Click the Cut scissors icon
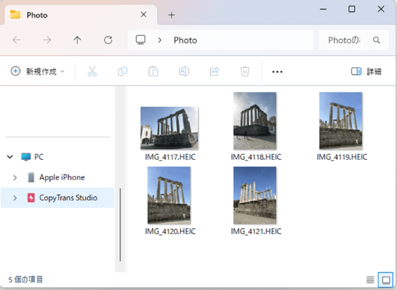 [x=92, y=72]
